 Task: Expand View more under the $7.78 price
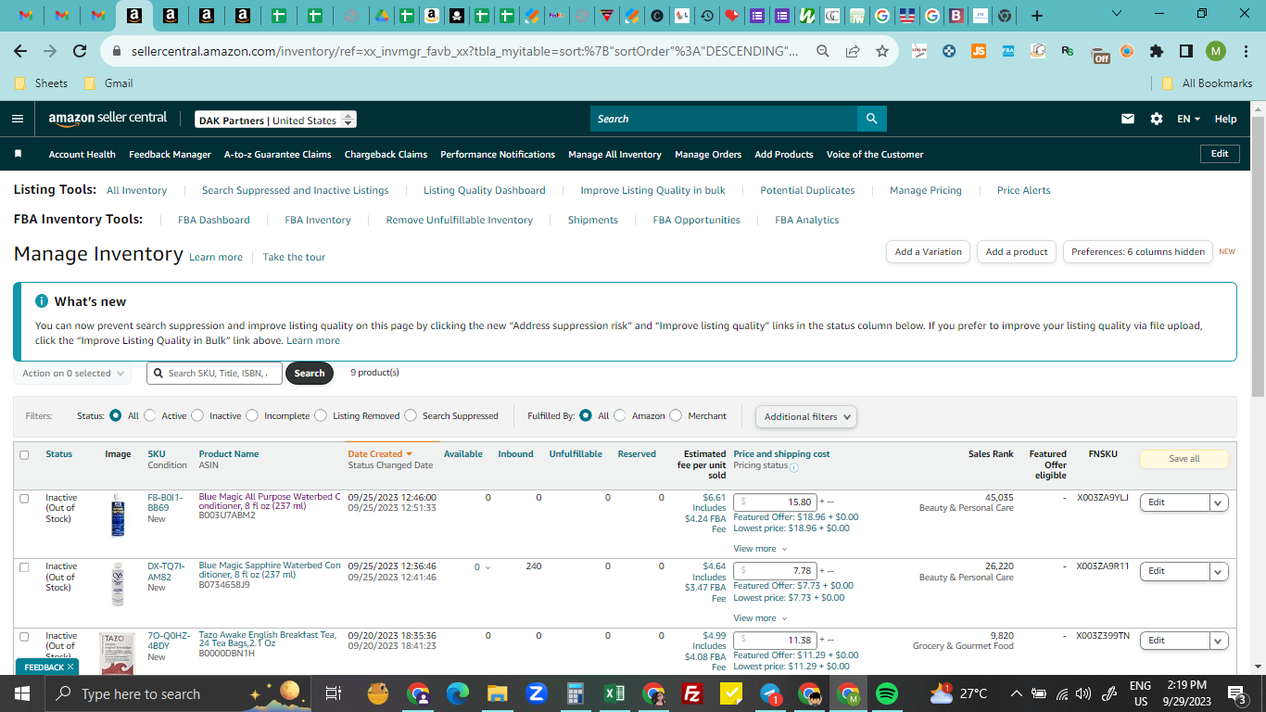pos(760,618)
